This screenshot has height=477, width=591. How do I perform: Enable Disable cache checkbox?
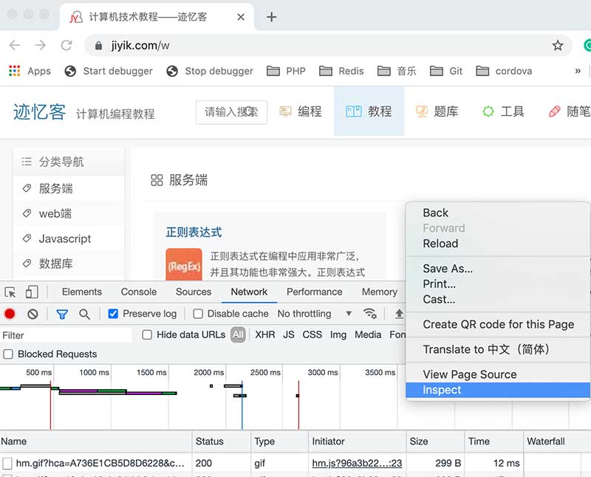tap(198, 314)
